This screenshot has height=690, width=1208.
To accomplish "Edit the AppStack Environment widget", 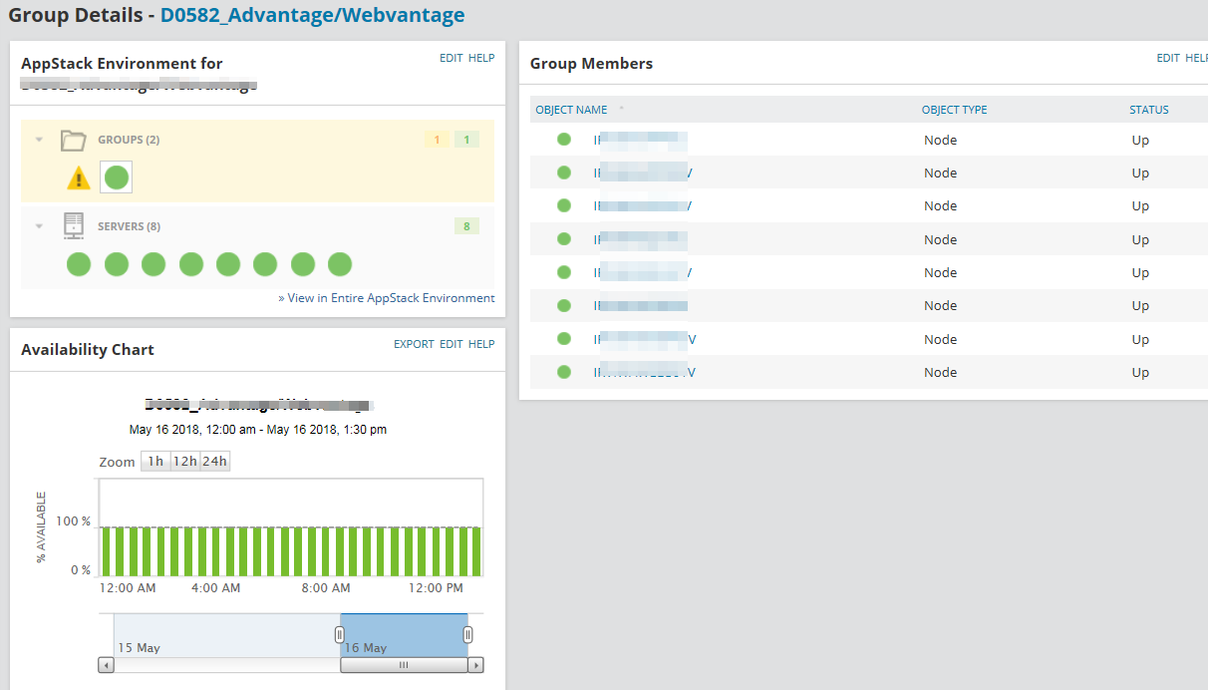I will (452, 58).
